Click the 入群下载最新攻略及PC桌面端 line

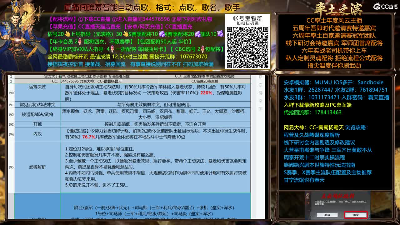click(317, 105)
